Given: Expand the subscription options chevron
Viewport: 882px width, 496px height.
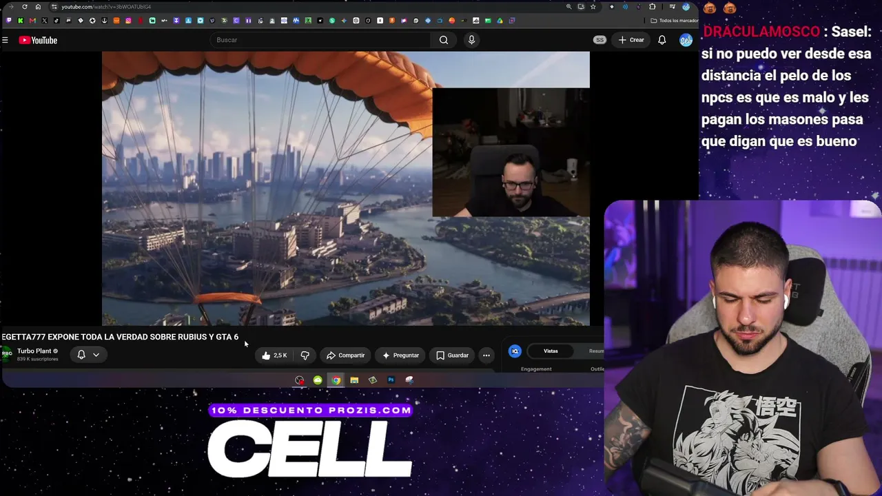Looking at the screenshot, I should click(96, 355).
